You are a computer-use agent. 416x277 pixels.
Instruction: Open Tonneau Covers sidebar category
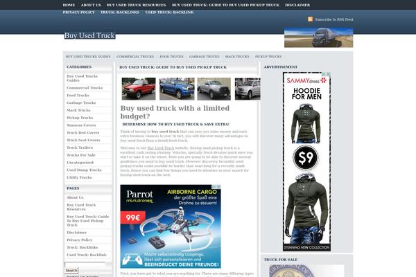tap(81, 125)
